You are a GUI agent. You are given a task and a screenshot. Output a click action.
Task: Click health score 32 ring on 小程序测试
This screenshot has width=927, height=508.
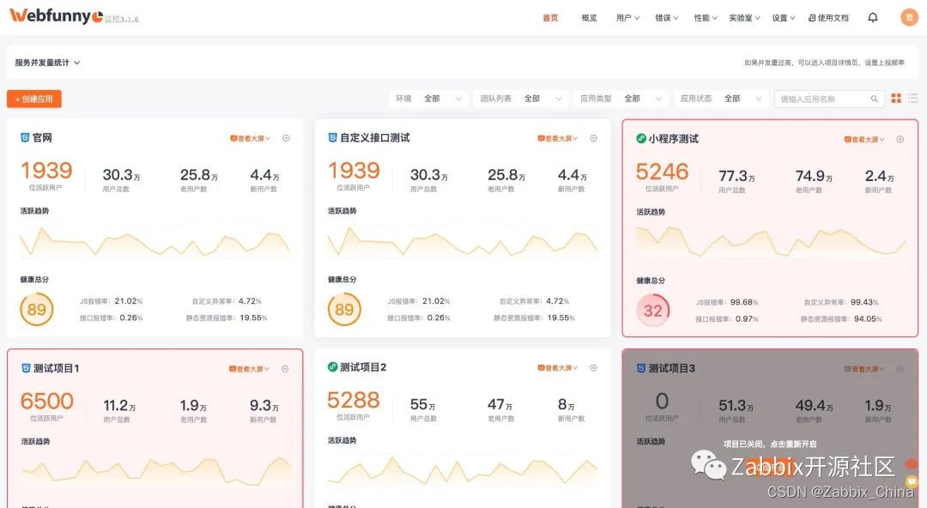[652, 311]
